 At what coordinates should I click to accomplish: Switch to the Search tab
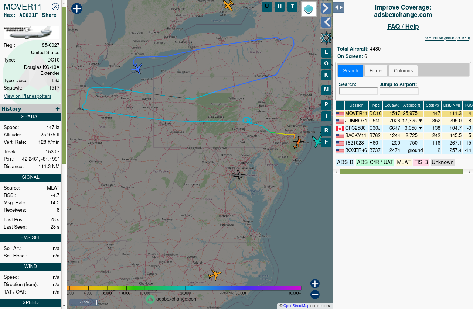pos(350,71)
